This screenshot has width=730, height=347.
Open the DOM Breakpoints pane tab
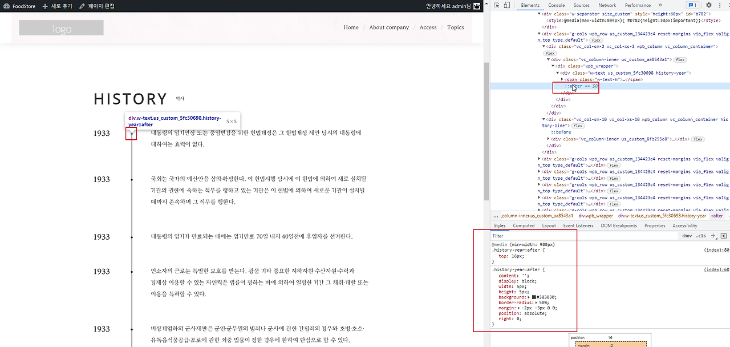coord(619,225)
